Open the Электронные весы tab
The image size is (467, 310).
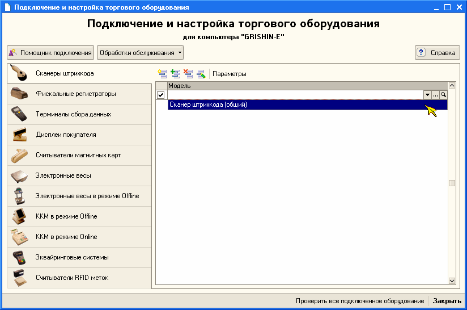click(x=79, y=176)
